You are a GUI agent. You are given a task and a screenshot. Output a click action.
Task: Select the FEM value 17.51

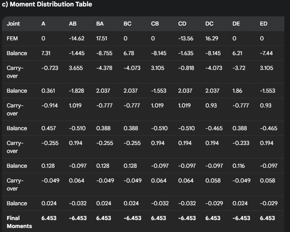tap(102, 39)
